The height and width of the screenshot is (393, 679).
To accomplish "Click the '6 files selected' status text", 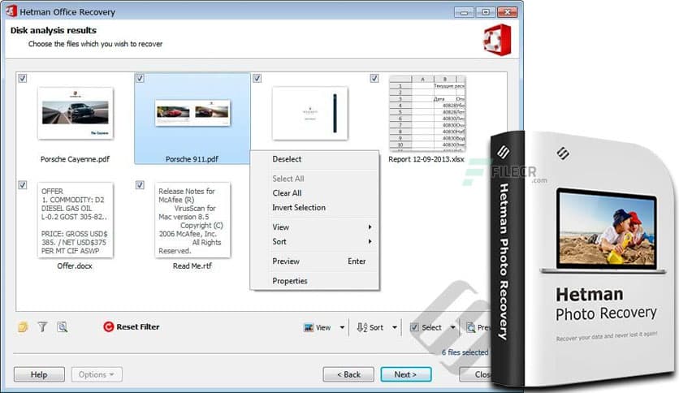I will tap(465, 352).
